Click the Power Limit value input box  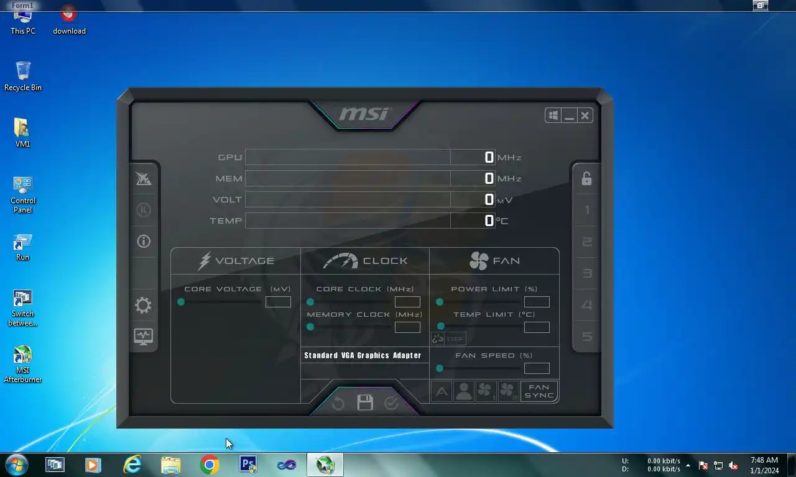coord(537,302)
